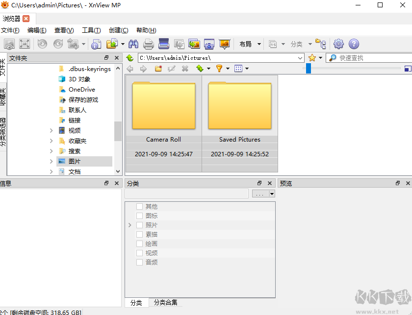Click the Help question mark button

[x=354, y=44]
